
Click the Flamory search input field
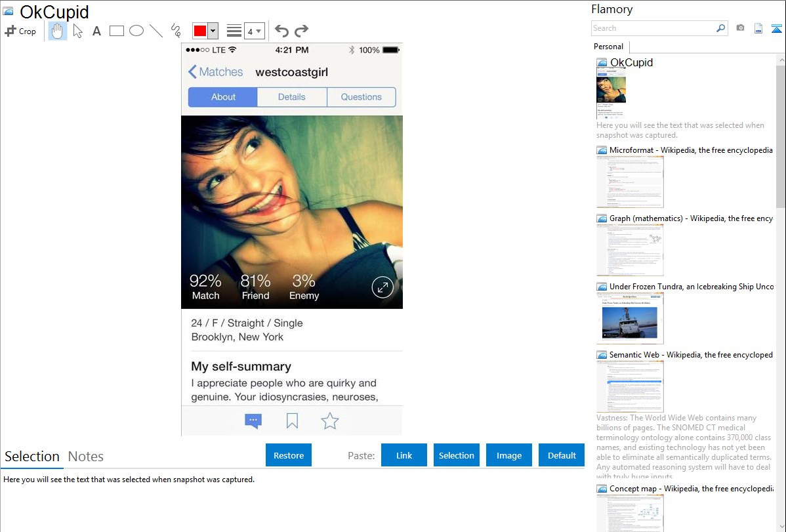653,28
